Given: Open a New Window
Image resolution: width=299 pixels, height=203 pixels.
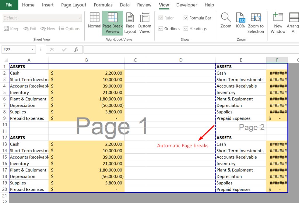Looking at the screenshot, I should click(x=278, y=23).
